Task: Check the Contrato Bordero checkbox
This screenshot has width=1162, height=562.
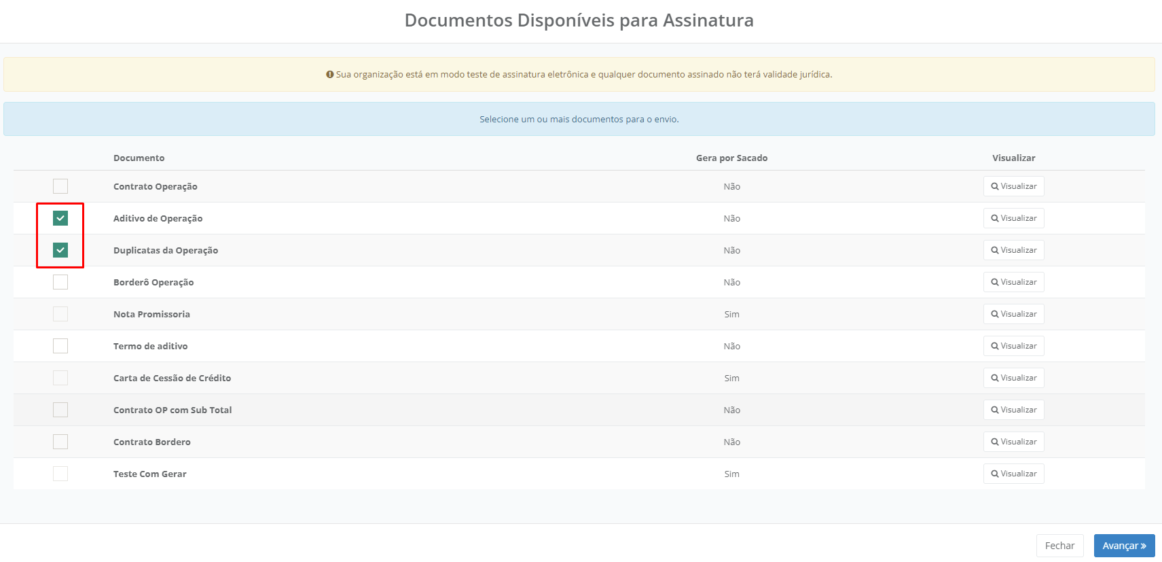Action: point(60,442)
